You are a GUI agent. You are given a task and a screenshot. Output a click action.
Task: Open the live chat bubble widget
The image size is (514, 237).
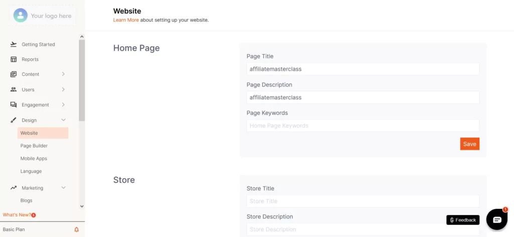click(x=497, y=219)
